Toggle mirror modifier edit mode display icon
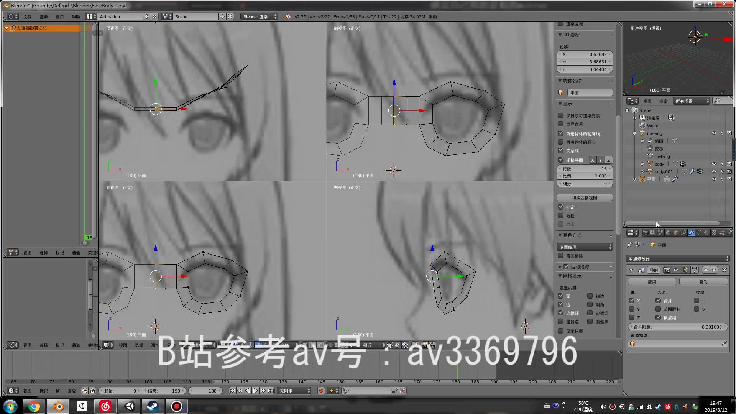Image resolution: width=736 pixels, height=414 pixels. [685, 270]
